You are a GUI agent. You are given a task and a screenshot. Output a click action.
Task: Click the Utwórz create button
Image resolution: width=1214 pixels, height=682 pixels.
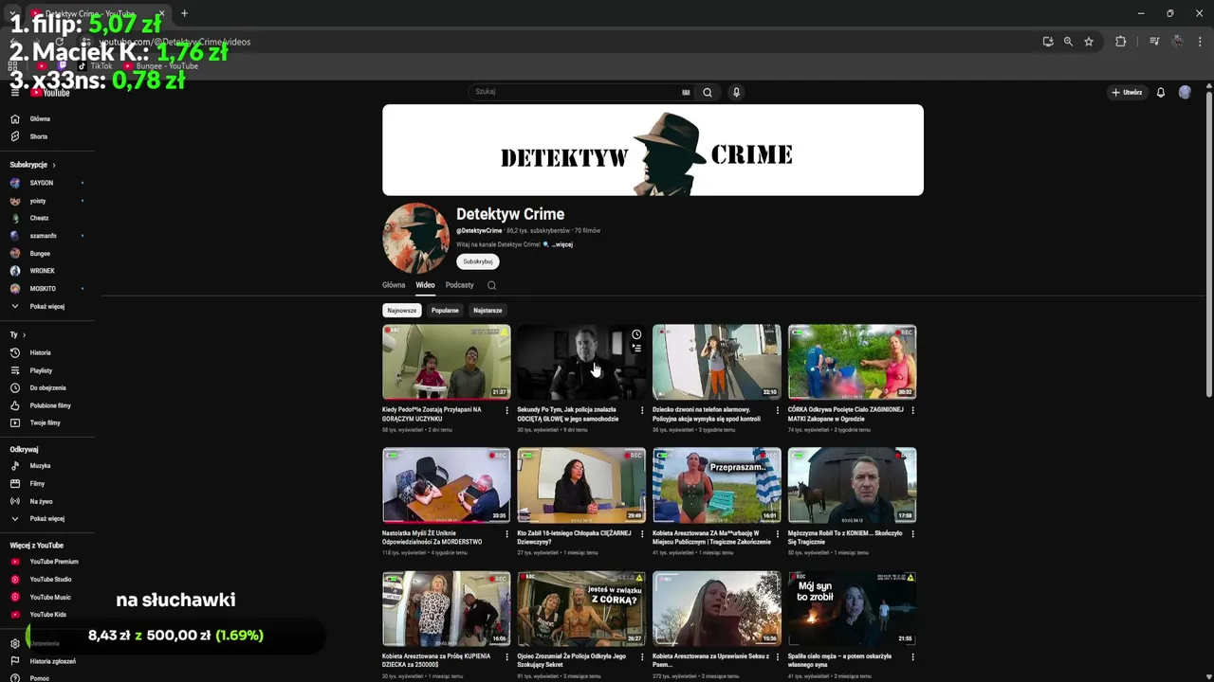click(x=1127, y=92)
